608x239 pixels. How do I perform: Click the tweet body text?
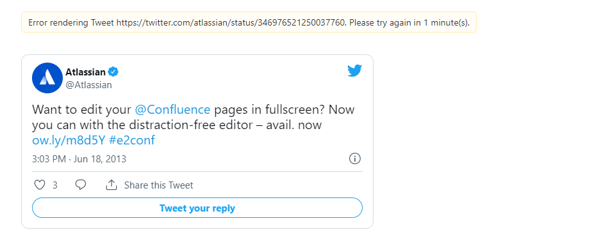193,125
